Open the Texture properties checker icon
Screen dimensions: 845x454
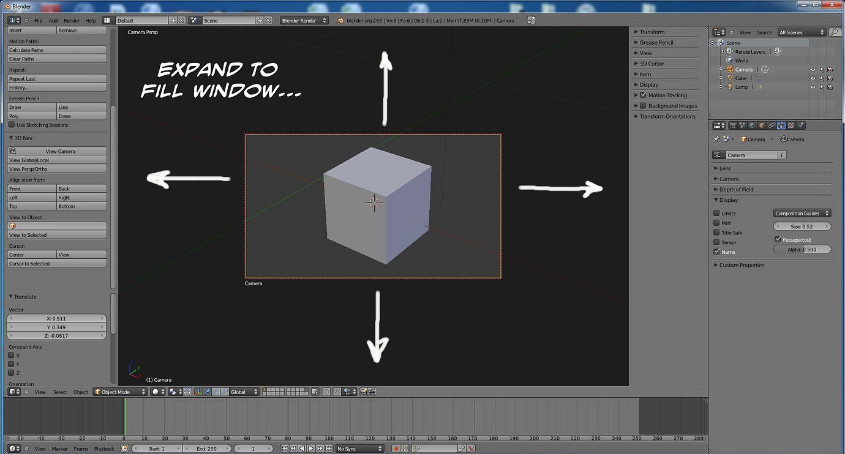[791, 125]
